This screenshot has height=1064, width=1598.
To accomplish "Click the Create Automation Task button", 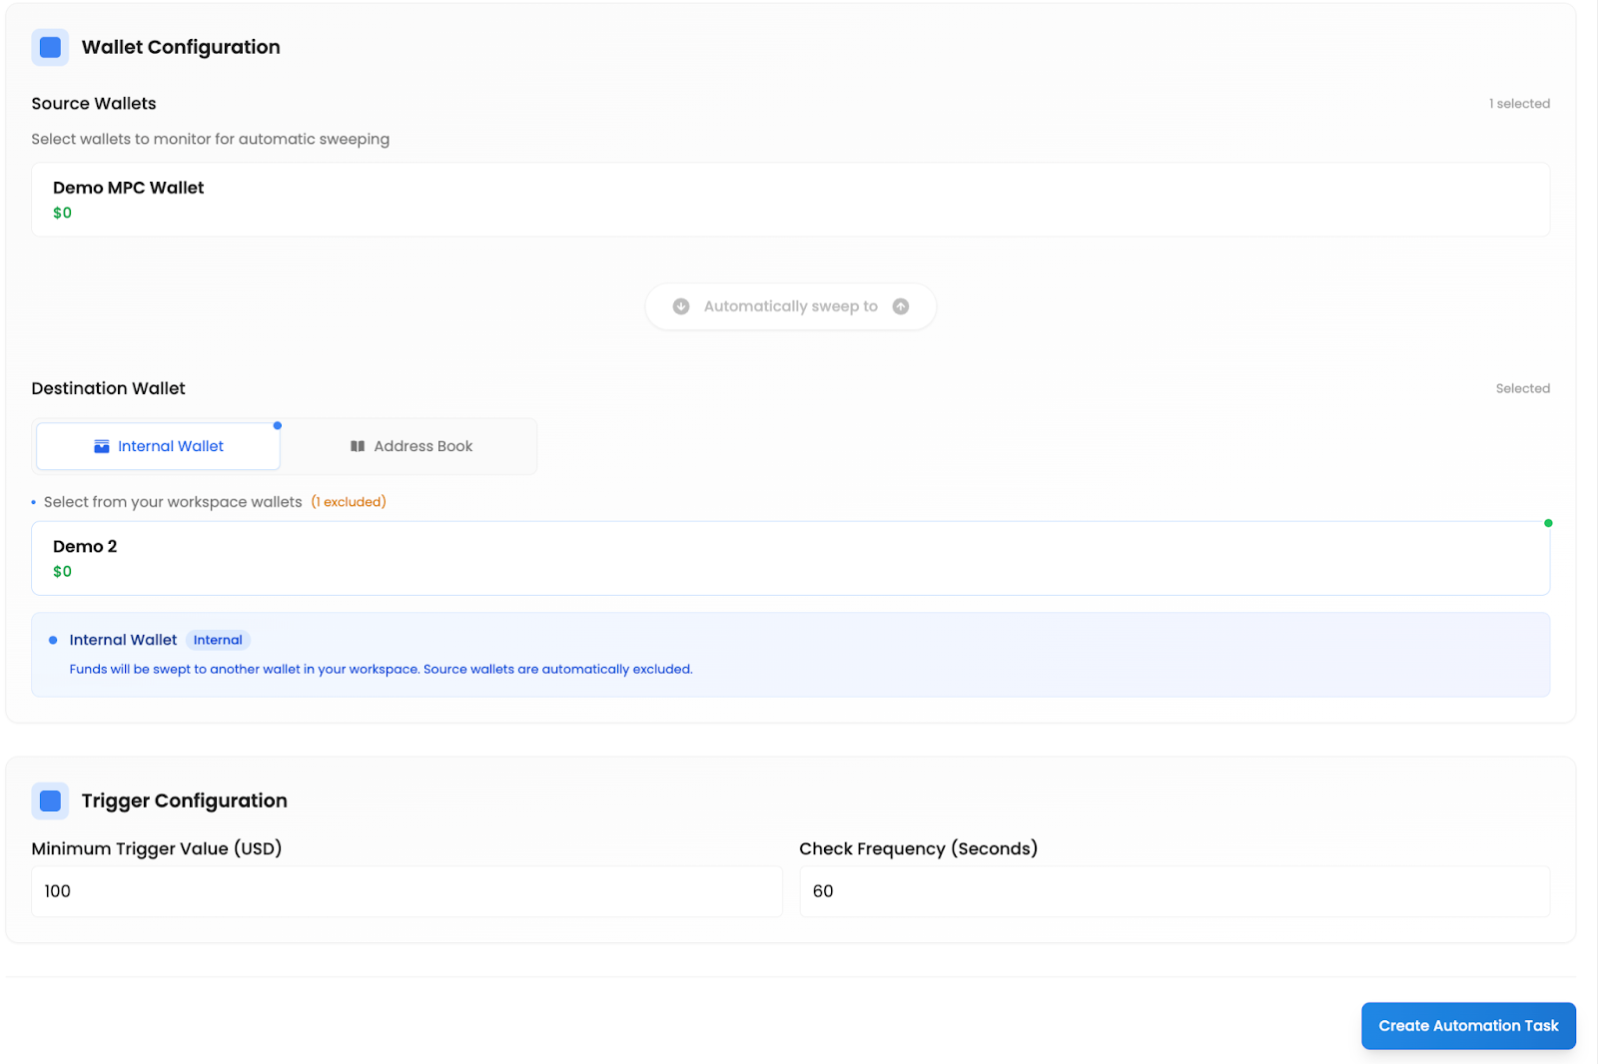I will [x=1467, y=1025].
